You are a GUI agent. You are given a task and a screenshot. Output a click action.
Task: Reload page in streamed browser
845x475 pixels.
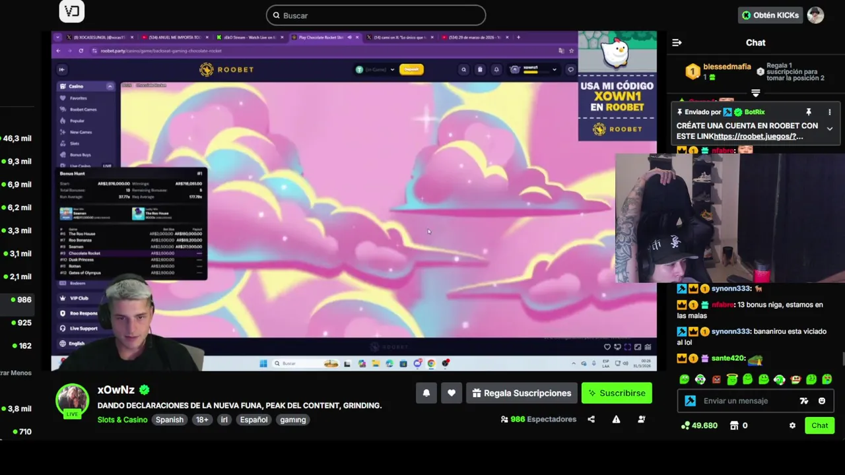(x=81, y=51)
